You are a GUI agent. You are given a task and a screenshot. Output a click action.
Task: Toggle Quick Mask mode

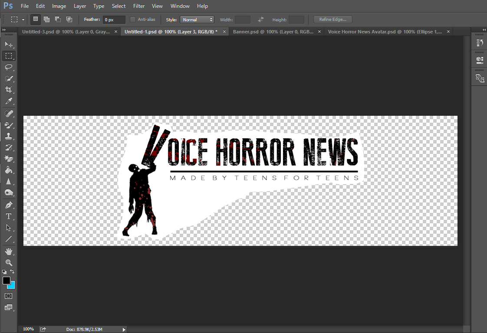(x=9, y=296)
